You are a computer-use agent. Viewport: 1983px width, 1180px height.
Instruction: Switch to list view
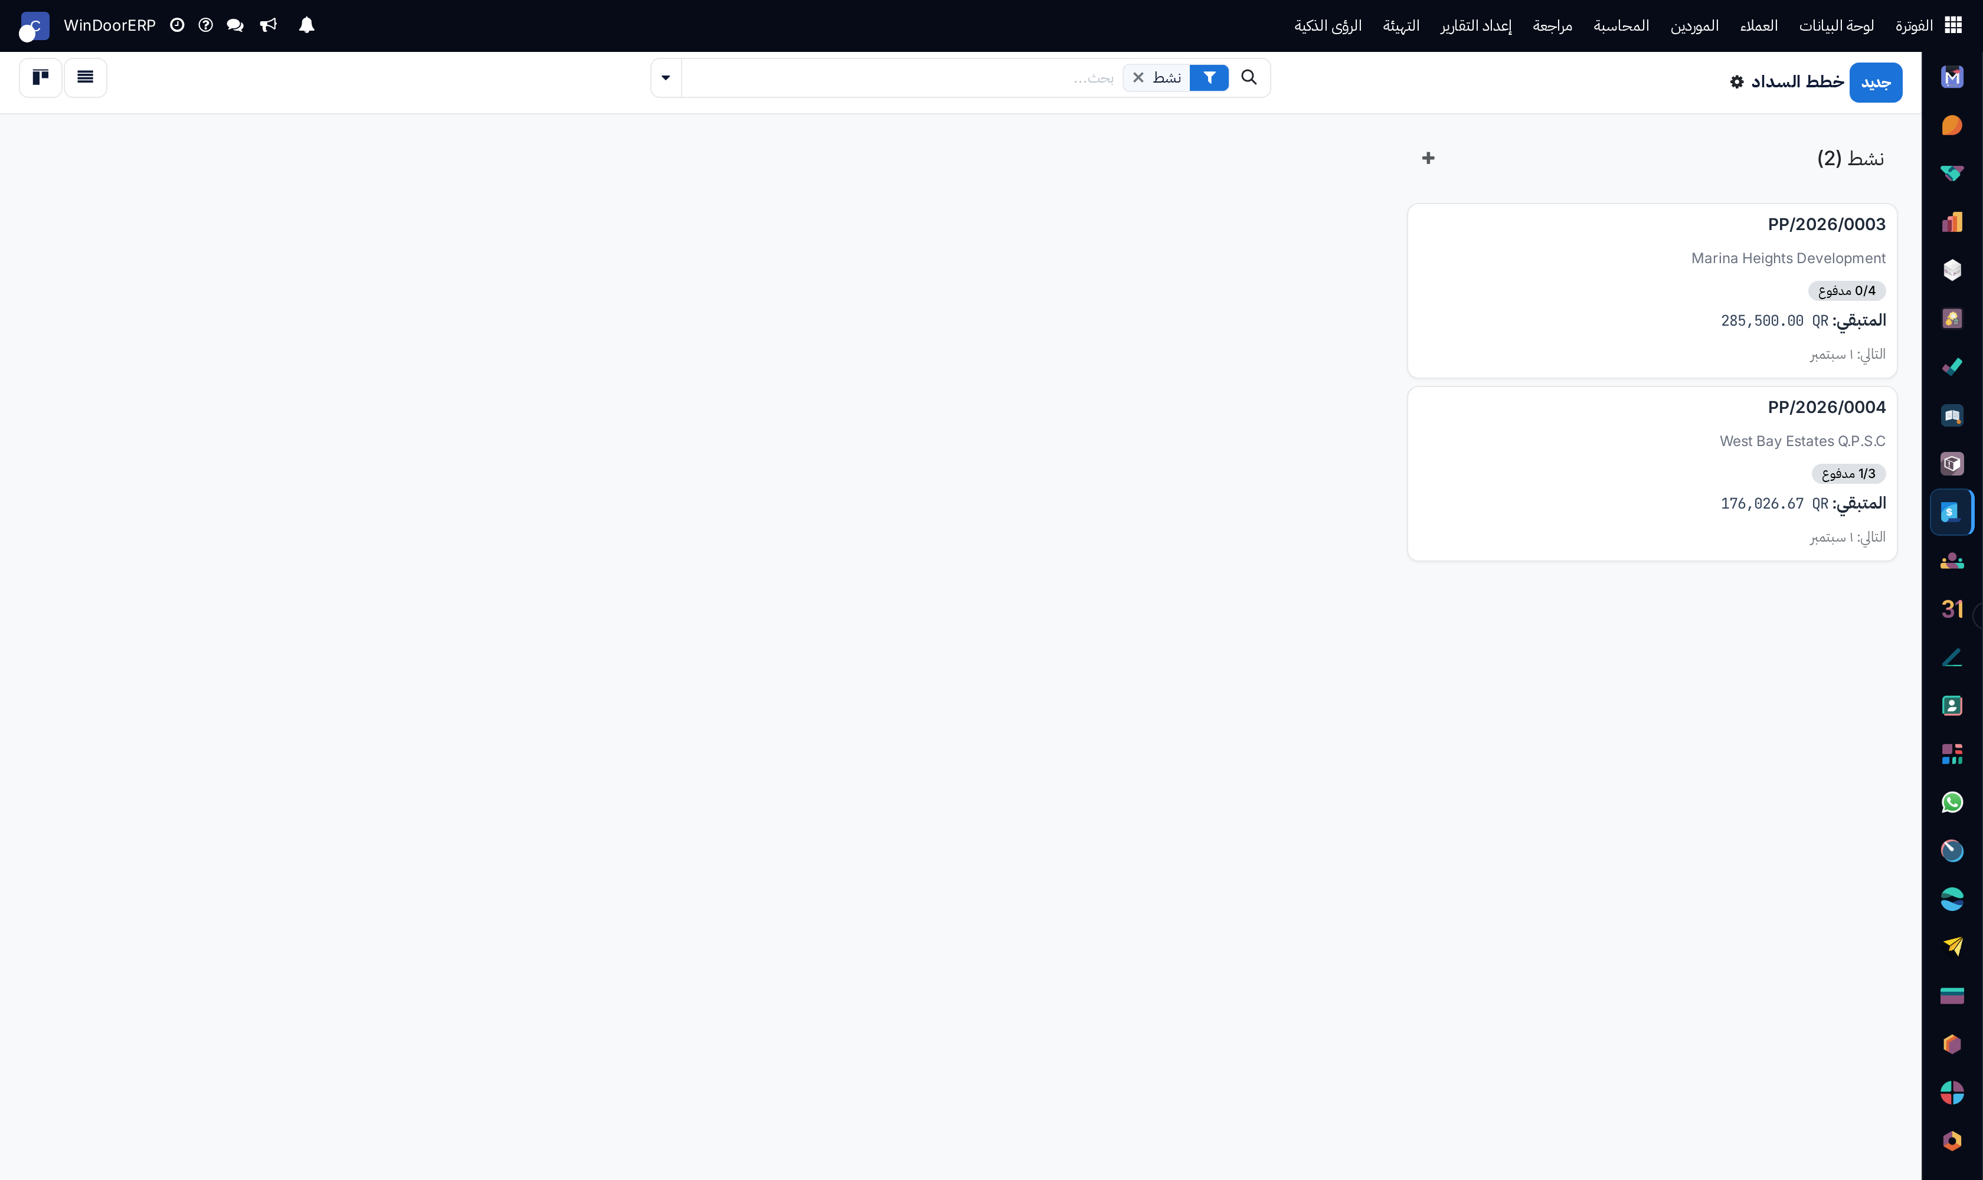[x=85, y=77]
